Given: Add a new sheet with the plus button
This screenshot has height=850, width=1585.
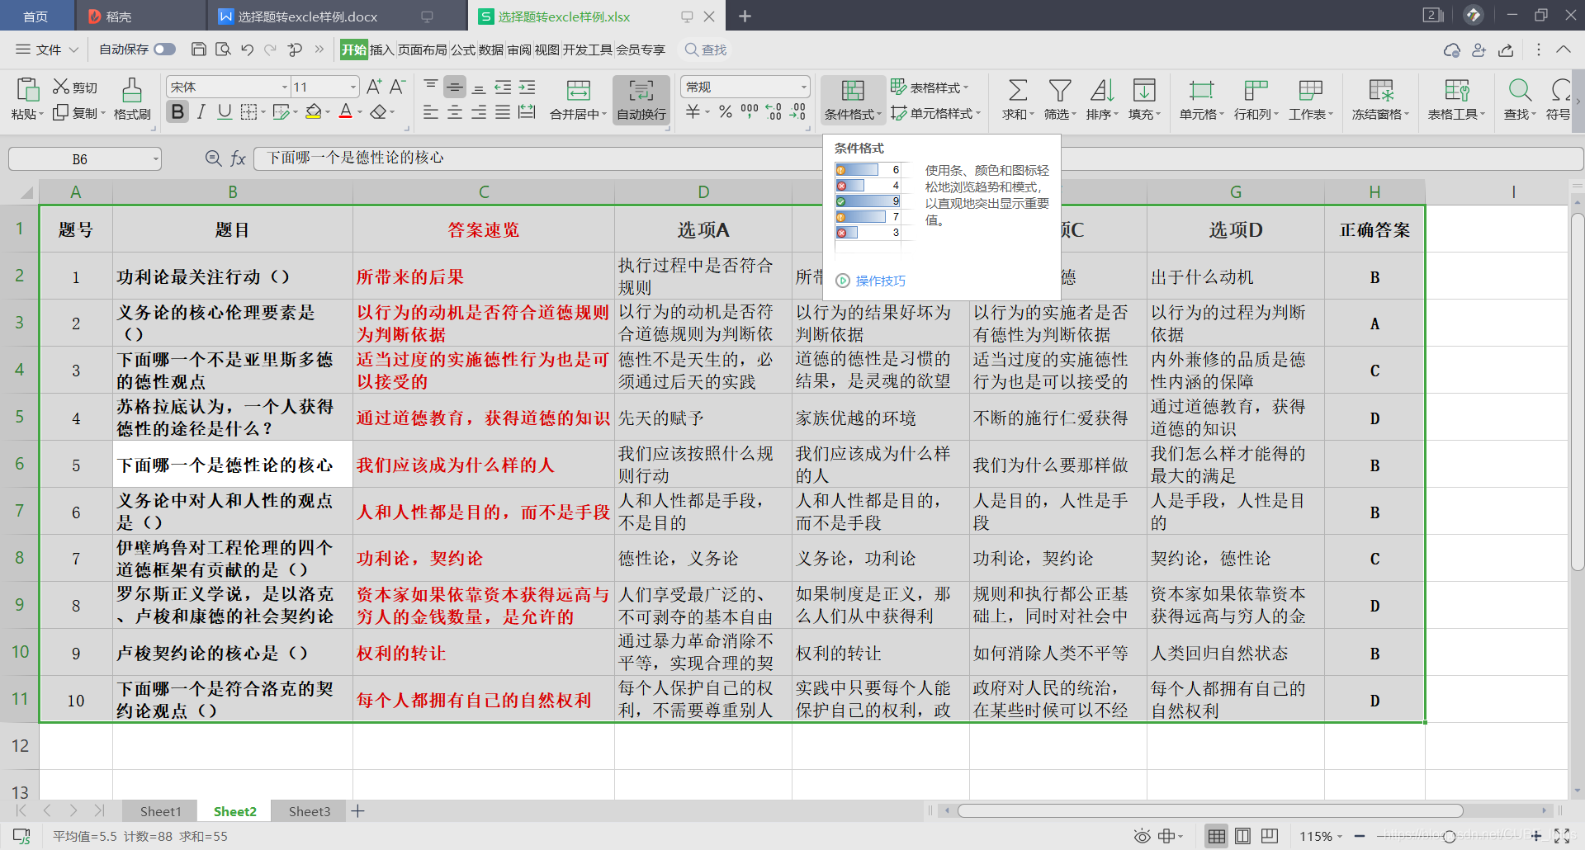Looking at the screenshot, I should [x=357, y=811].
